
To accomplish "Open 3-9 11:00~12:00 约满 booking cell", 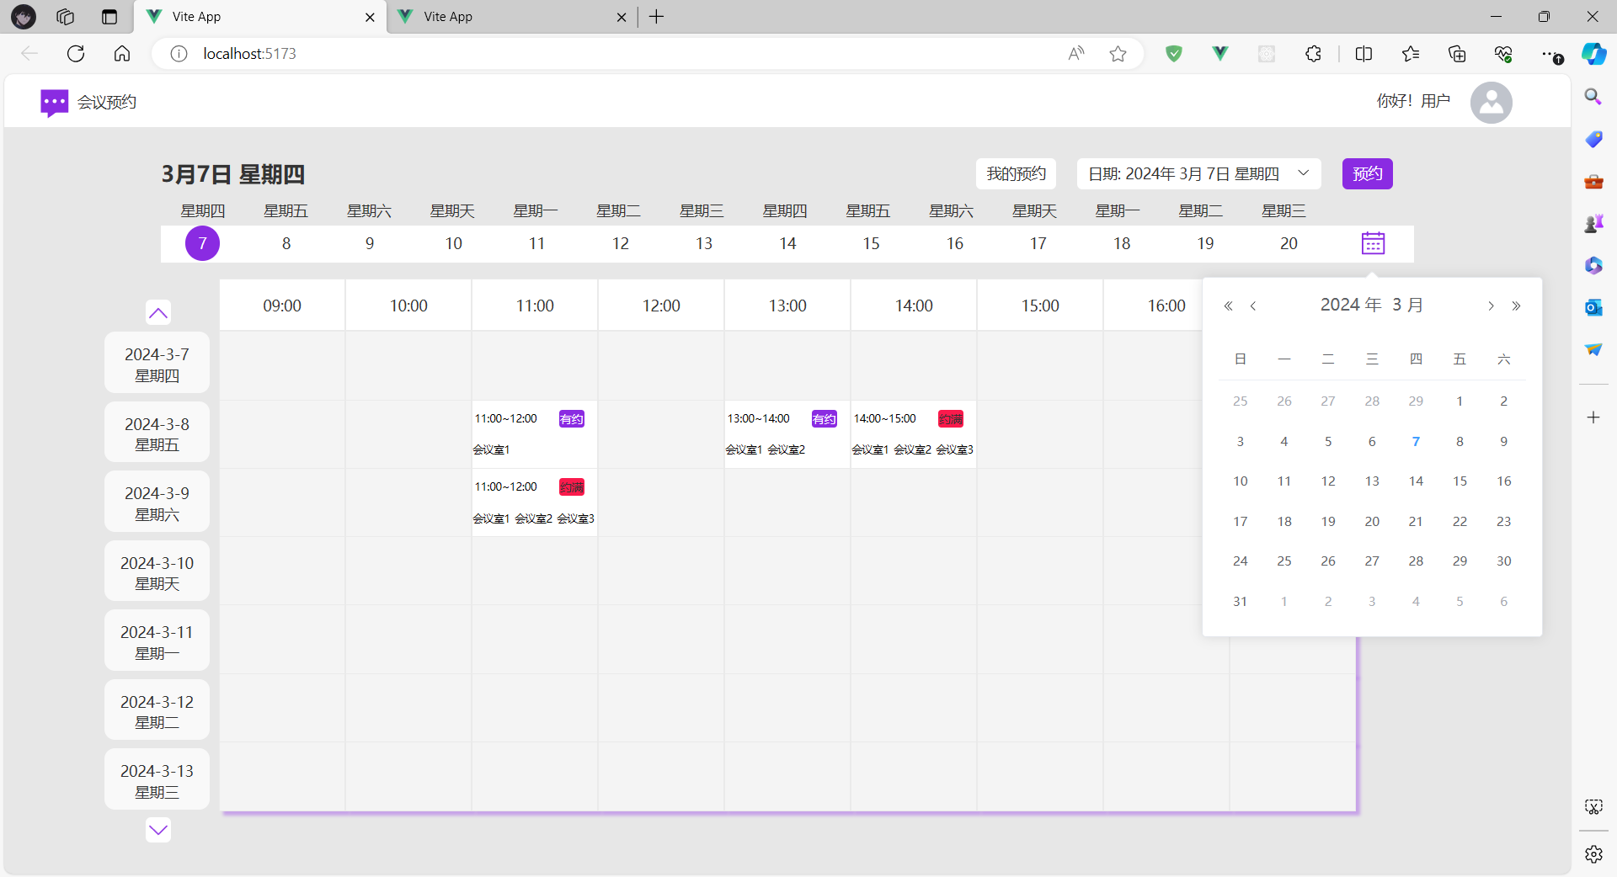I will coord(535,502).
